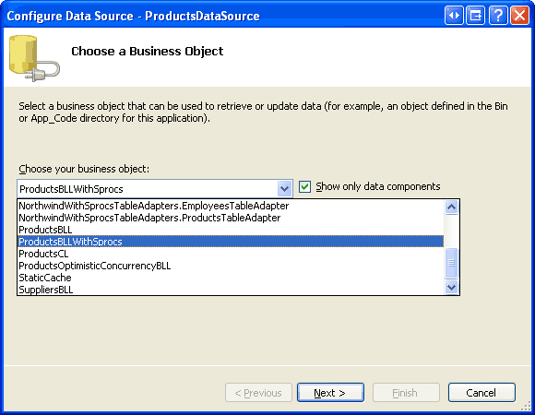This screenshot has width=535, height=415.
Task: Click the Cancel button
Action: [x=481, y=393]
